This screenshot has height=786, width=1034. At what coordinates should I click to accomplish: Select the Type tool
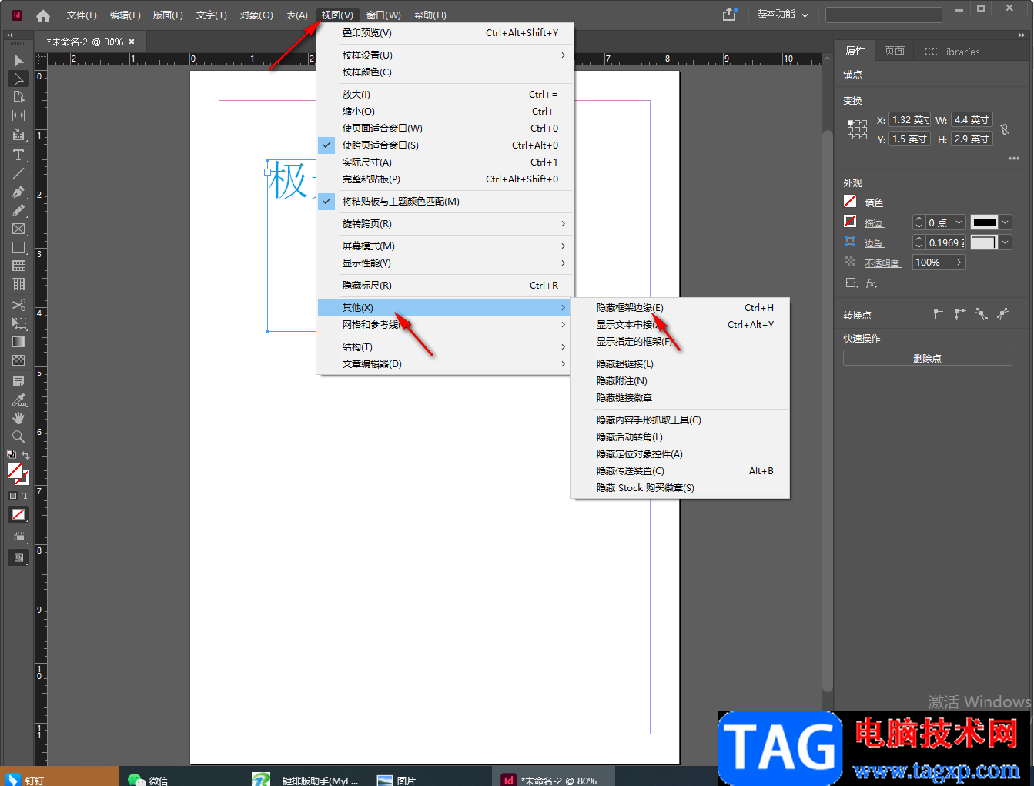[18, 155]
